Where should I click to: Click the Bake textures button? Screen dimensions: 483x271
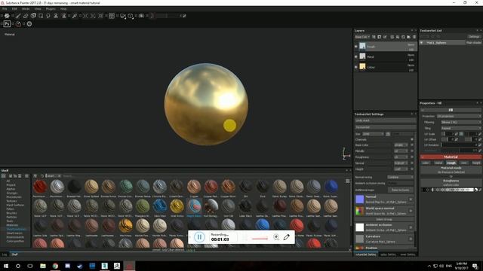[x=400, y=190]
